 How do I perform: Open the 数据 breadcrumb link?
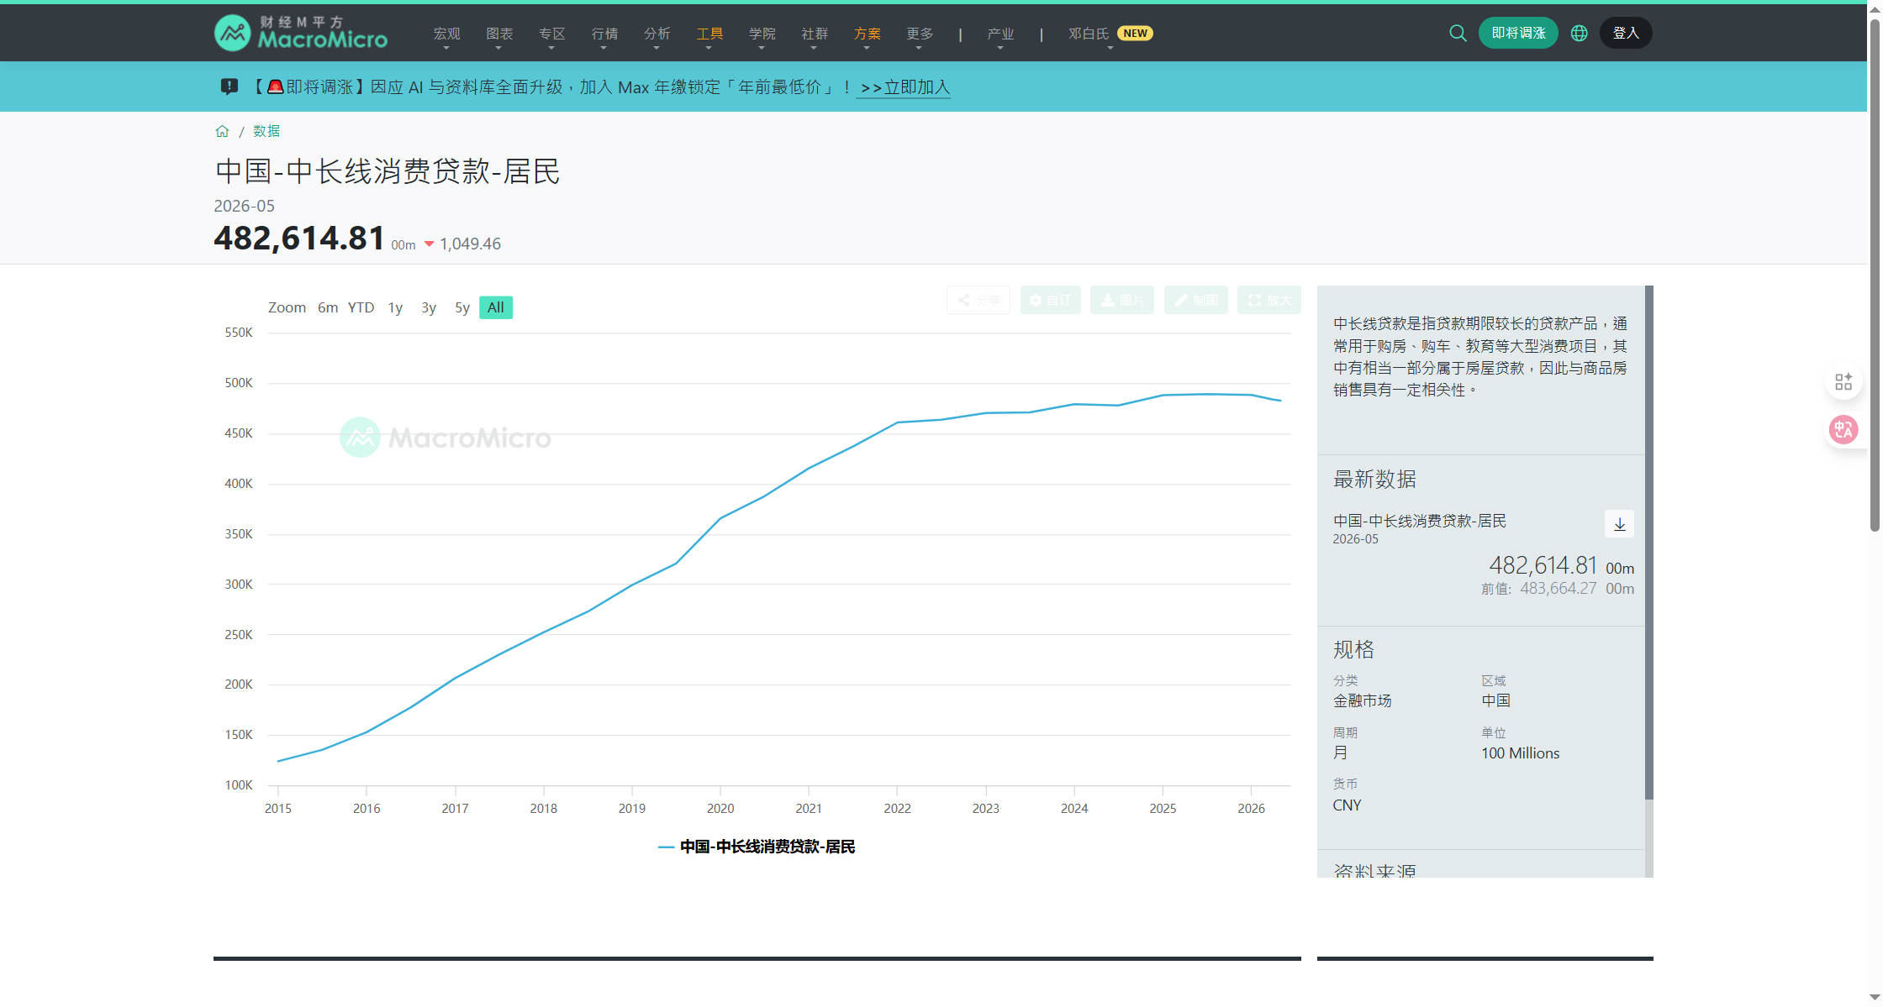click(x=266, y=131)
